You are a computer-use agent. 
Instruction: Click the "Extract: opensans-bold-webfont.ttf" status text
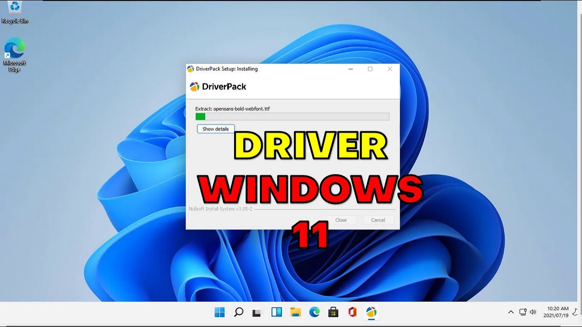point(232,109)
